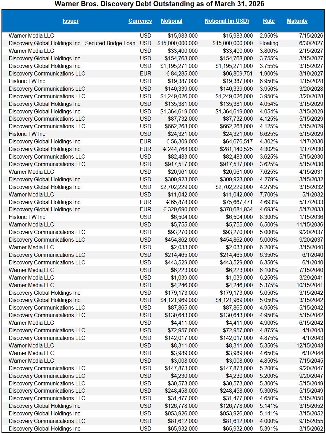Click the Issuer column header
The image size is (326, 434).
(x=70, y=21)
